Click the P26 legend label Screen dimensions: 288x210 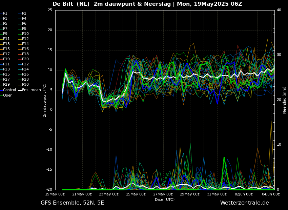[25, 74]
